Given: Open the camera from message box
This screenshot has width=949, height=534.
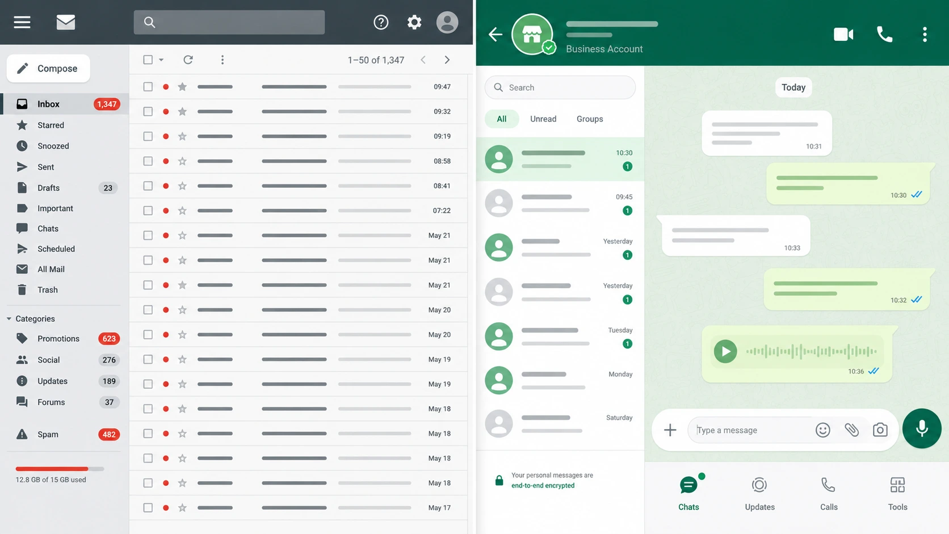Looking at the screenshot, I should 880,430.
